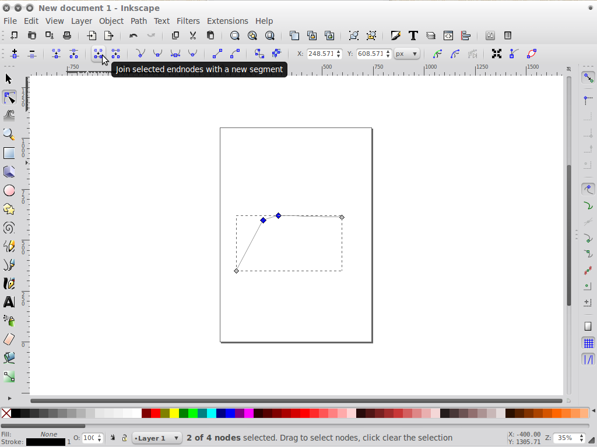Screen dimensions: 597x447
Task: Select the Paint Bucket fill tool
Action: point(9,358)
